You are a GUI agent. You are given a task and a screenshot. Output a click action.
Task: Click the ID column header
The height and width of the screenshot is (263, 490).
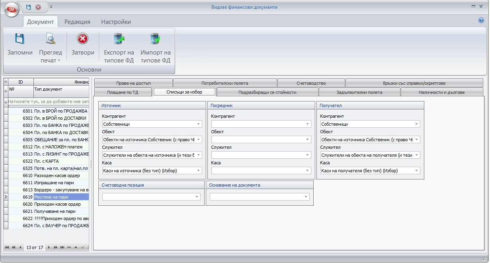21,82
